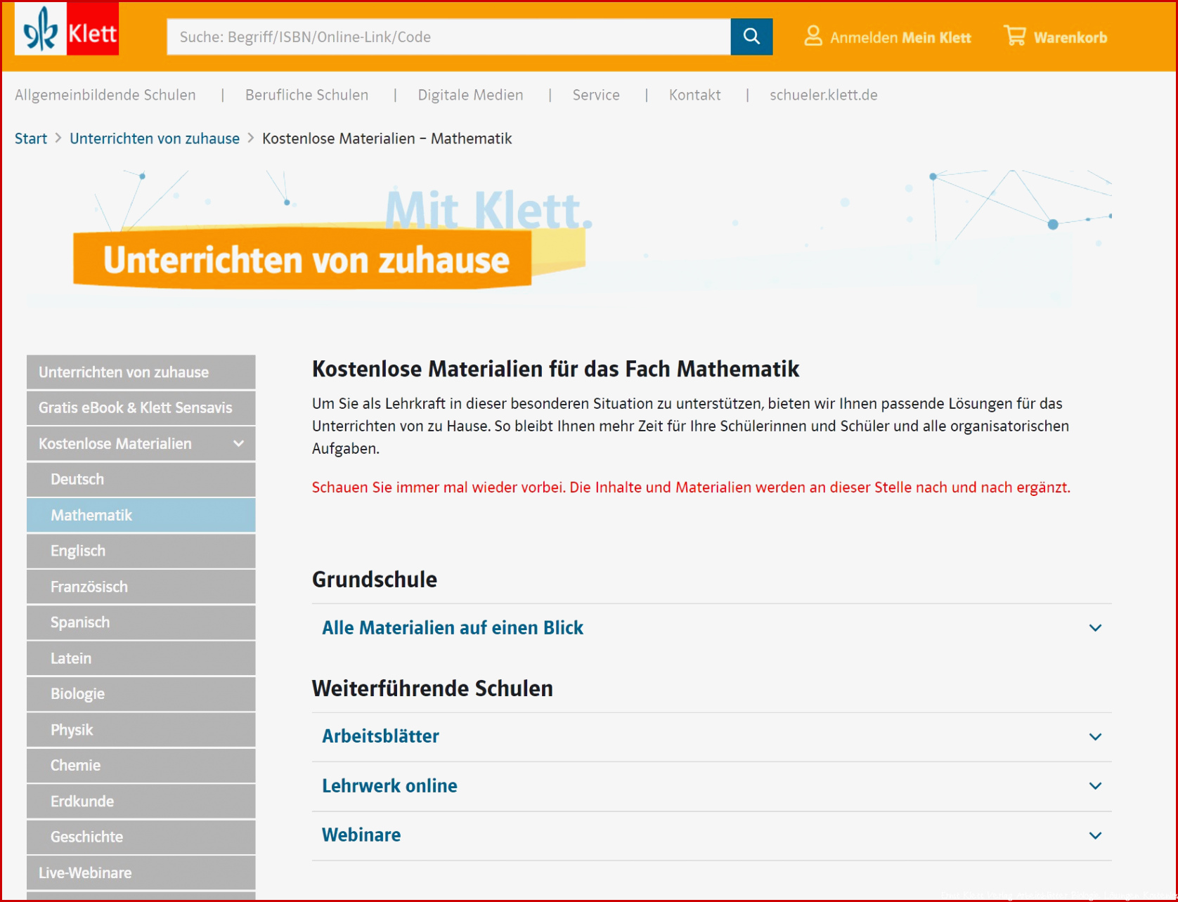Go to schueler.klett.de
The width and height of the screenshot is (1178, 902).
(x=823, y=95)
